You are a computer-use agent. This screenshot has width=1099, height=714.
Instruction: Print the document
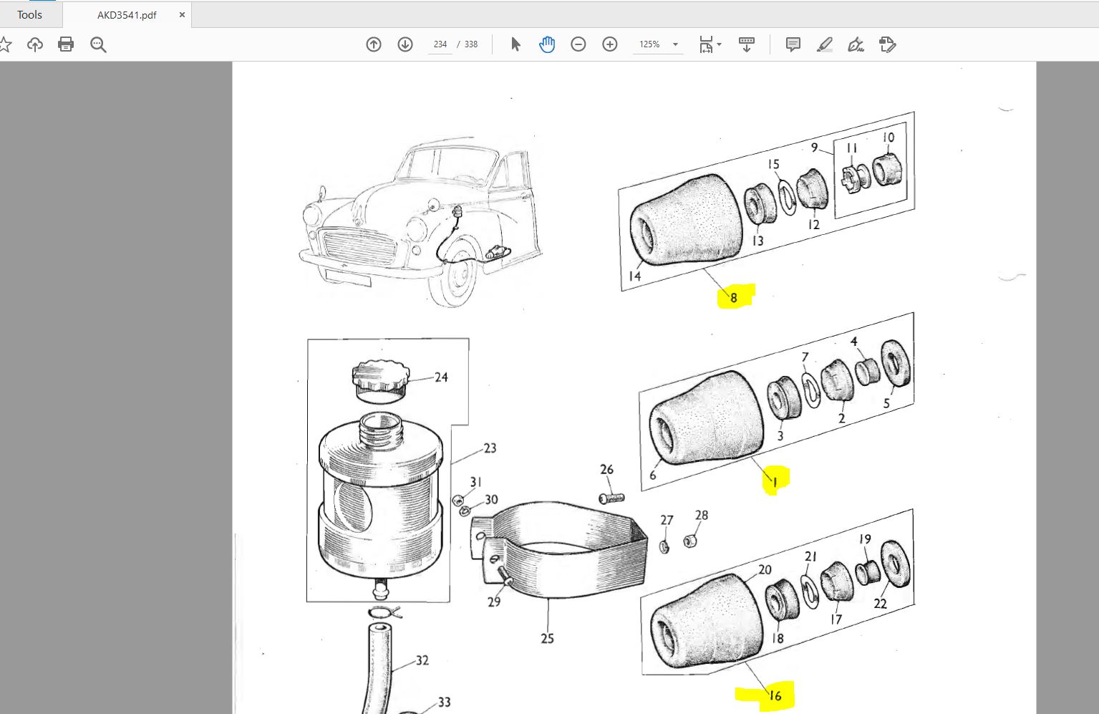point(66,44)
